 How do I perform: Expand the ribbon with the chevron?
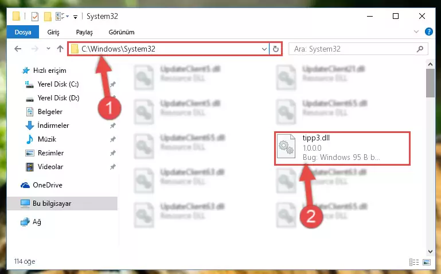coord(416,32)
